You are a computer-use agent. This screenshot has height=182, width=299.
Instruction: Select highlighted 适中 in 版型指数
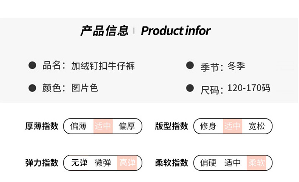click(232, 126)
